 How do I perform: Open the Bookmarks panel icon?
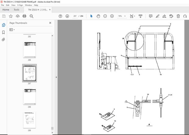coord(3,32)
